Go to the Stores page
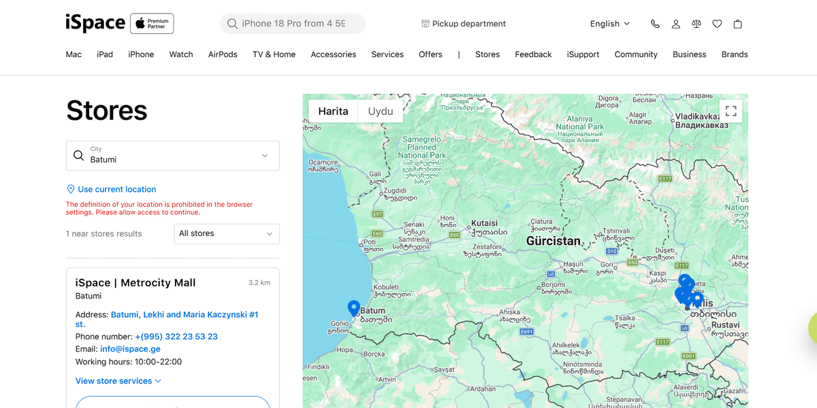The height and width of the screenshot is (408, 817). [x=487, y=54]
